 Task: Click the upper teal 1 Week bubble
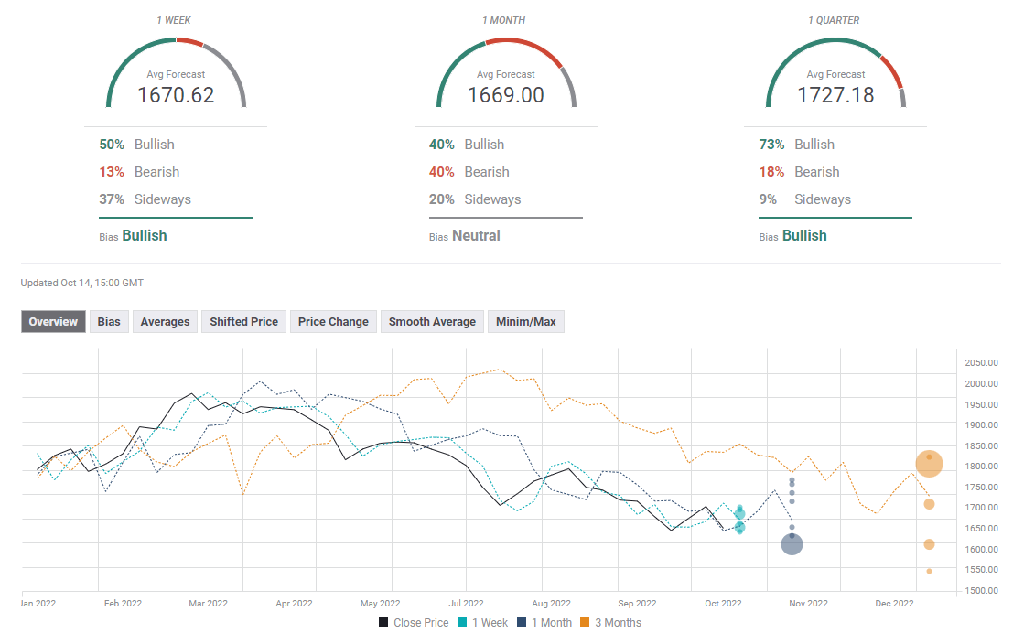(739, 513)
